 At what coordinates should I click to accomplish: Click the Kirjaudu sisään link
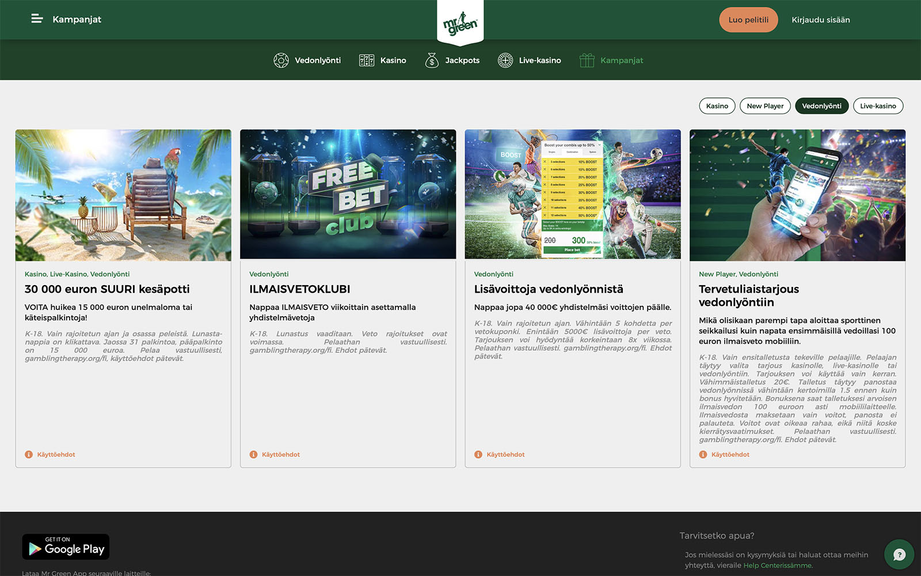point(820,20)
